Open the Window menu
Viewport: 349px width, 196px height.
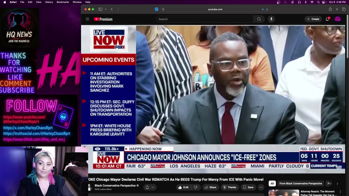(x=77, y=2)
